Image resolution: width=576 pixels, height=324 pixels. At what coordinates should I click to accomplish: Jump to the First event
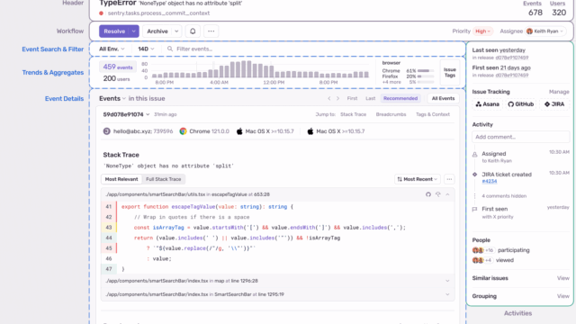352,98
